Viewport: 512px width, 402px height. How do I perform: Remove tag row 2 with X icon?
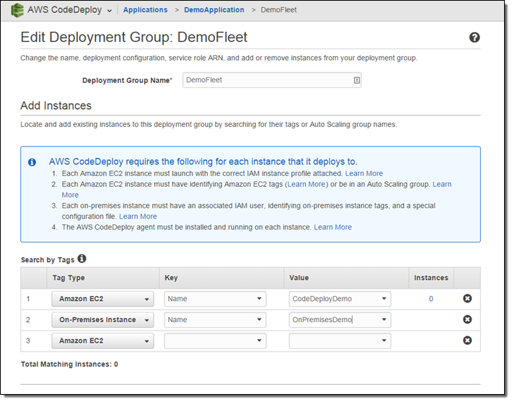coord(467,319)
